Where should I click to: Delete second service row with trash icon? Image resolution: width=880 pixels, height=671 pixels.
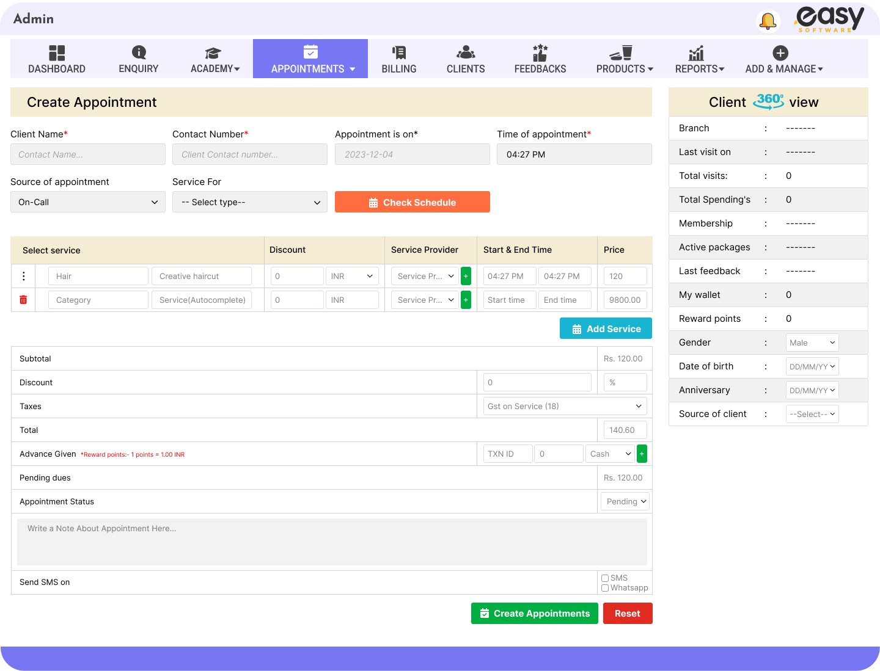(23, 300)
